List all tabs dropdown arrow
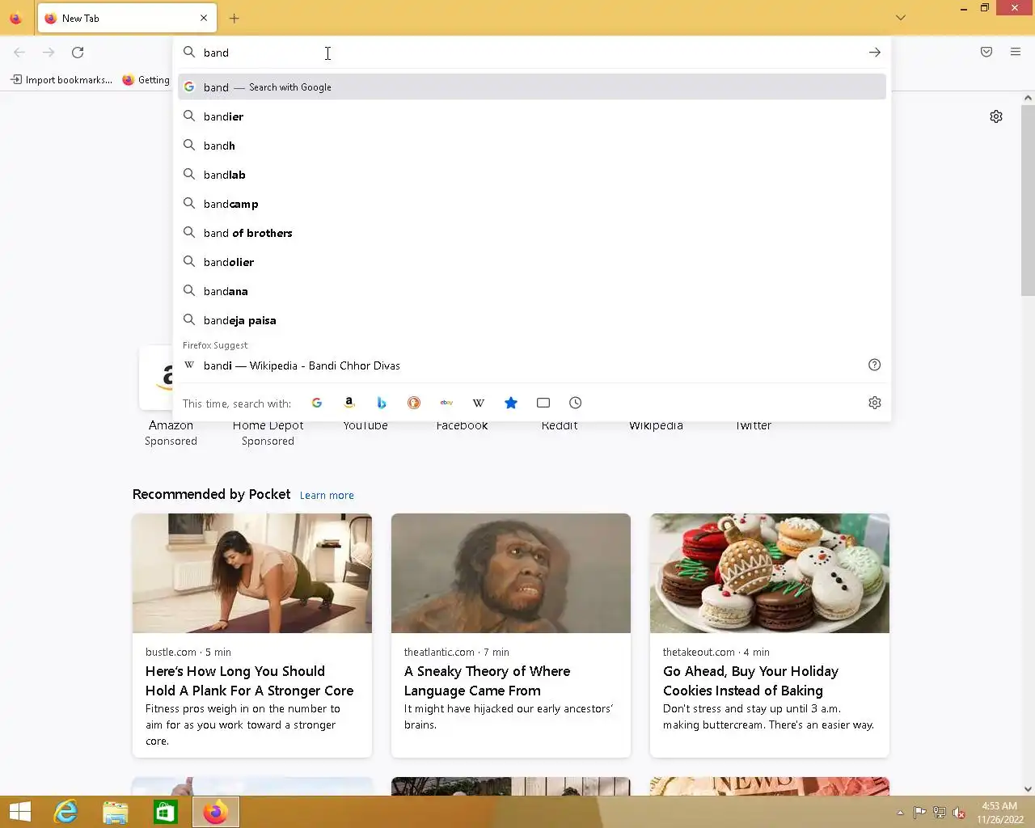Image resolution: width=1035 pixels, height=828 pixels. [901, 18]
